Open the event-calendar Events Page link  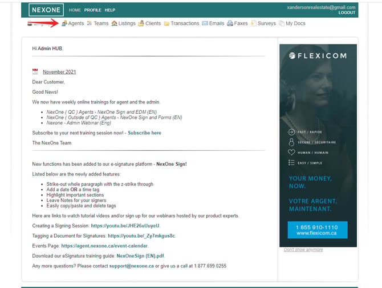click(104, 246)
